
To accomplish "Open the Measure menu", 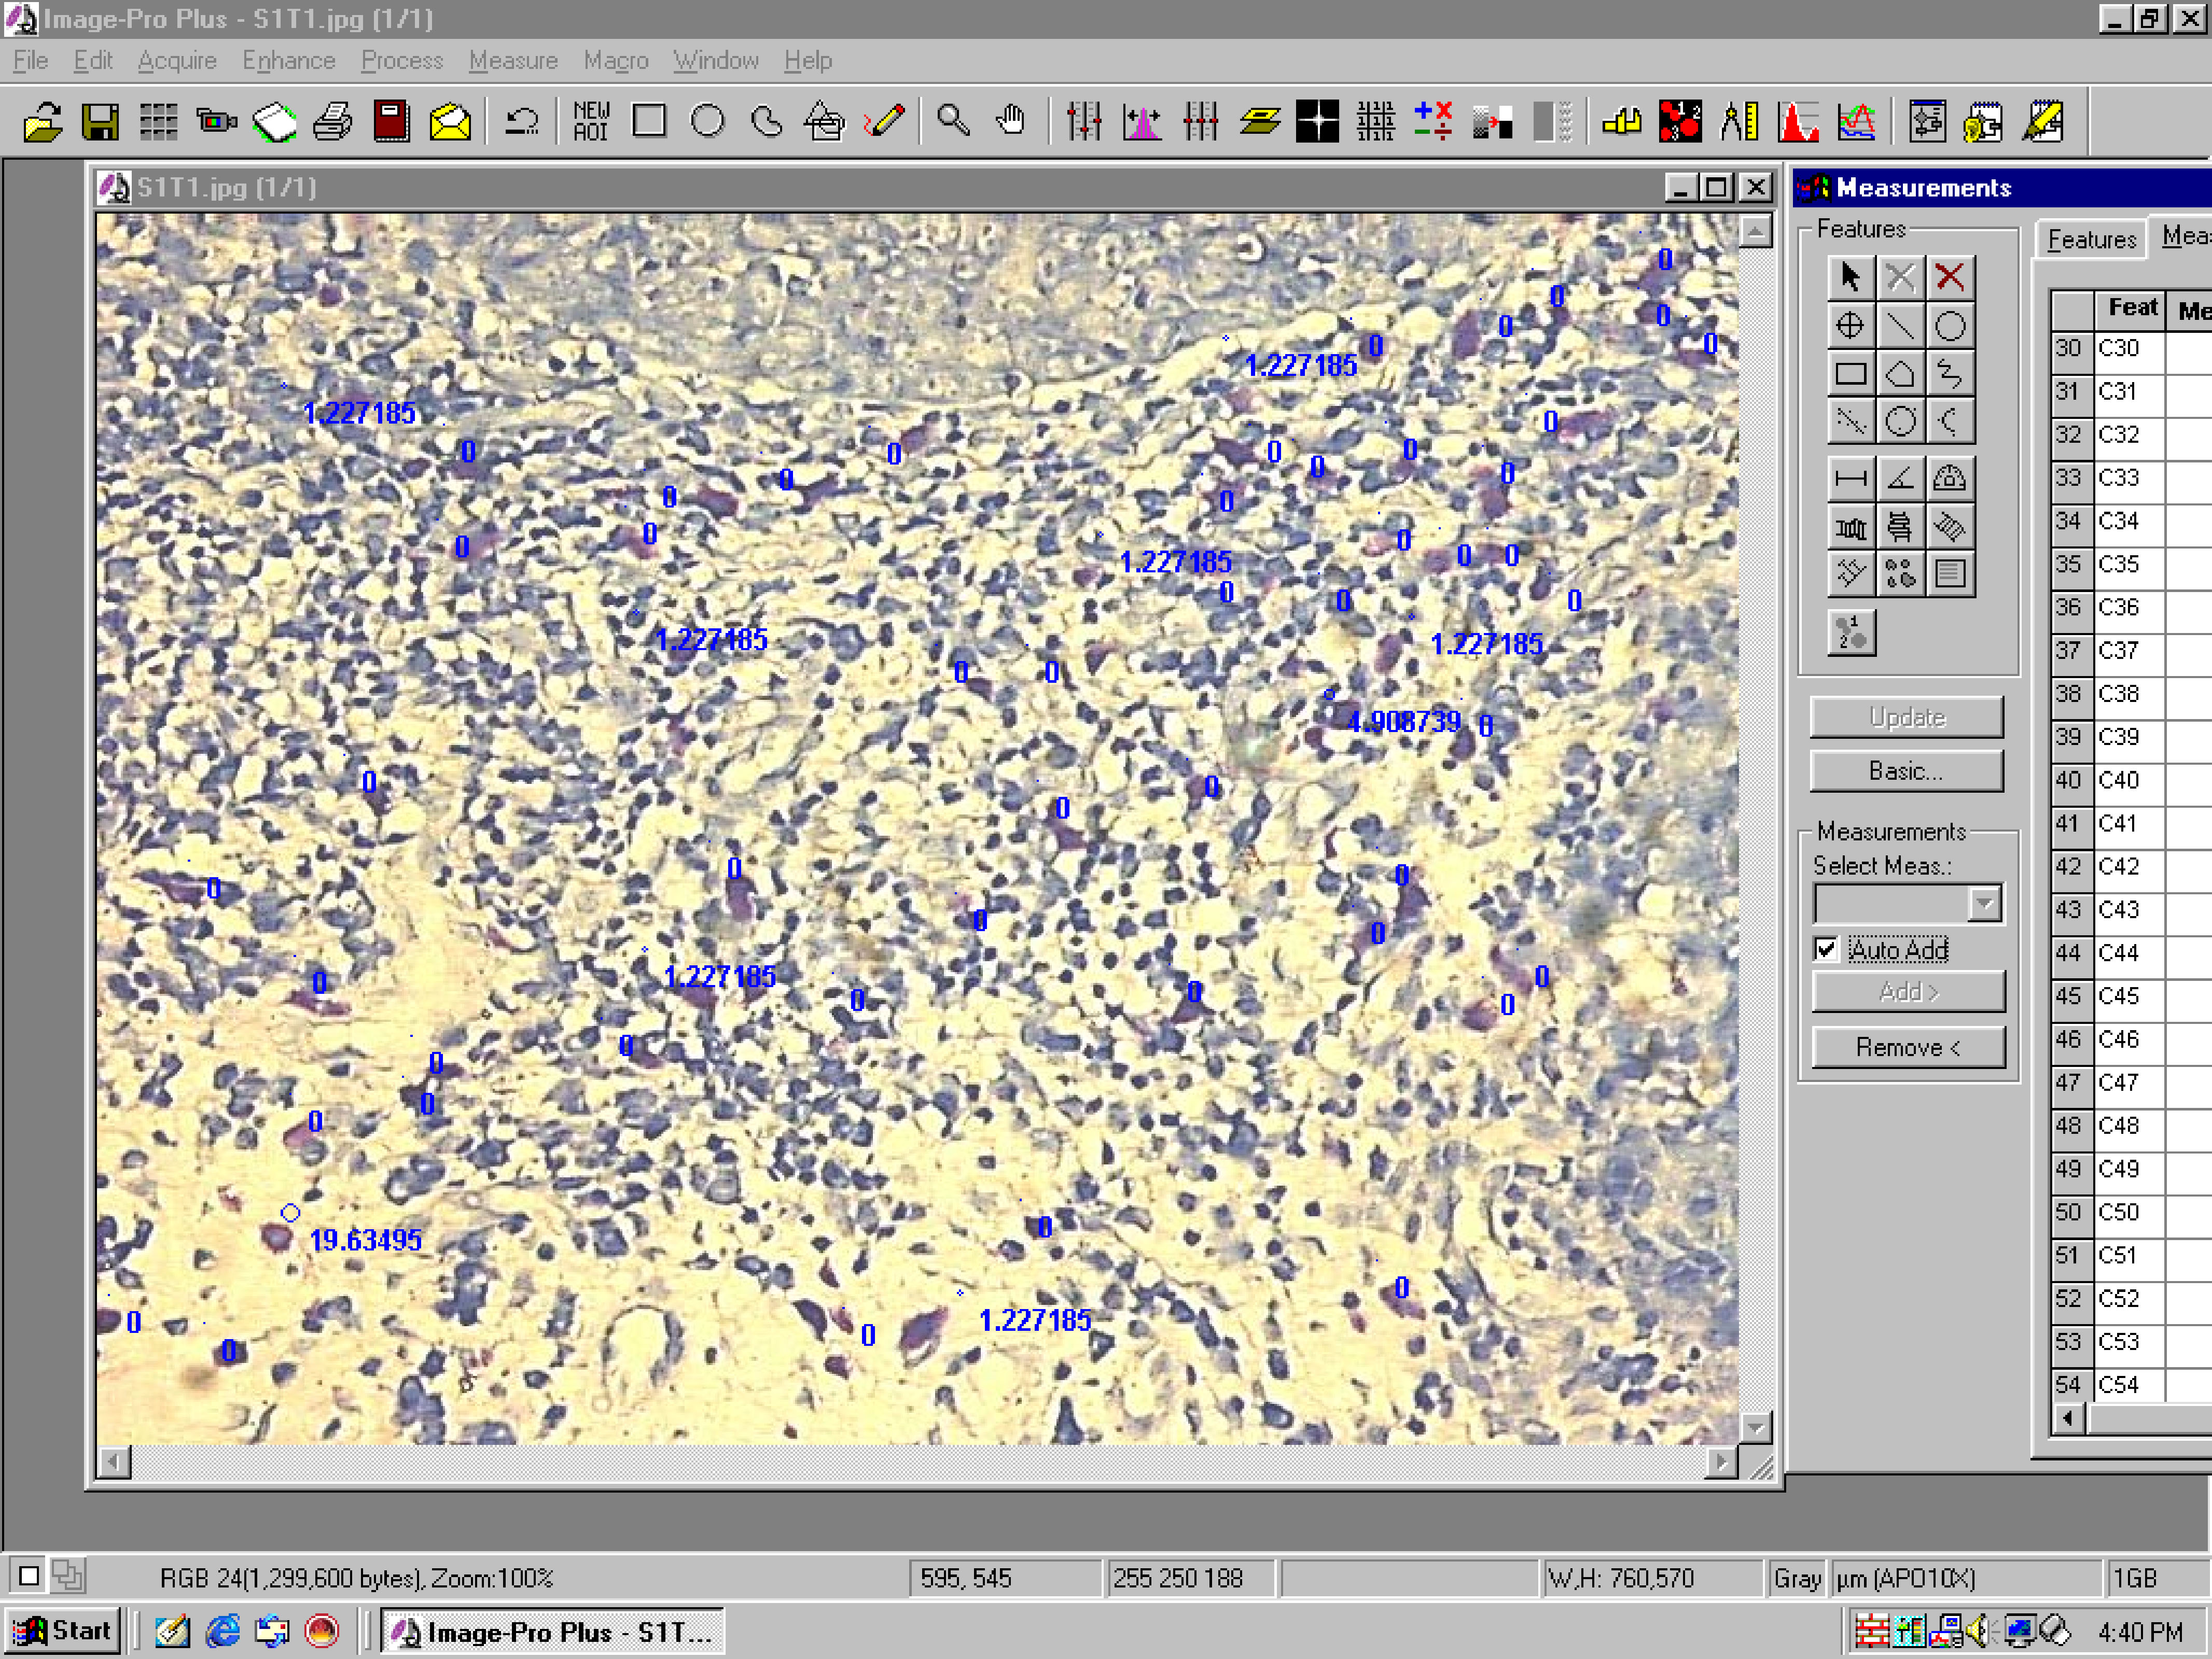I will coord(513,61).
